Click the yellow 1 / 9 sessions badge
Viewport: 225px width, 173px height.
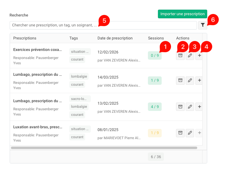click(x=154, y=133)
